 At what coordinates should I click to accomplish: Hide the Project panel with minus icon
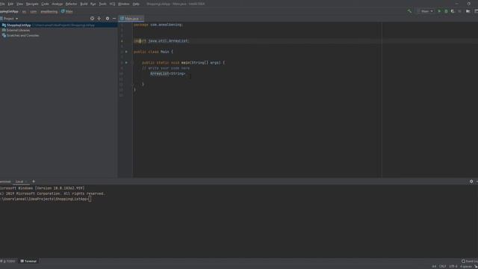(114, 19)
